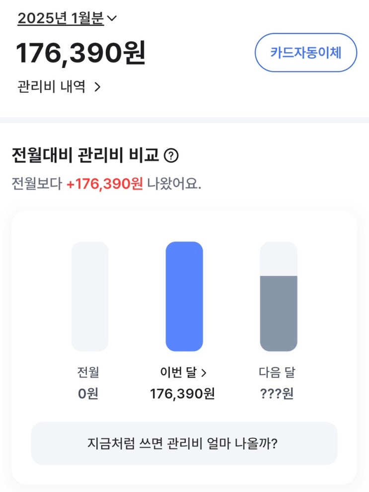
Task: Tap the large 176,390원 total amount
Action: [x=81, y=53]
